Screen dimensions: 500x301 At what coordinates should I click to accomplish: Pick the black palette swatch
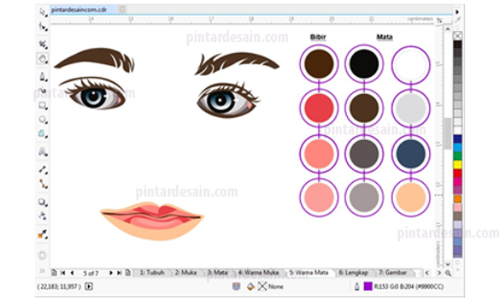458,44
